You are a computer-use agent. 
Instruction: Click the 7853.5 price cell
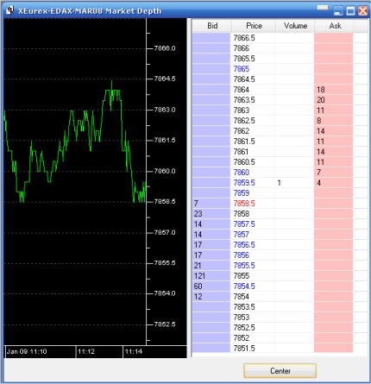click(252, 307)
